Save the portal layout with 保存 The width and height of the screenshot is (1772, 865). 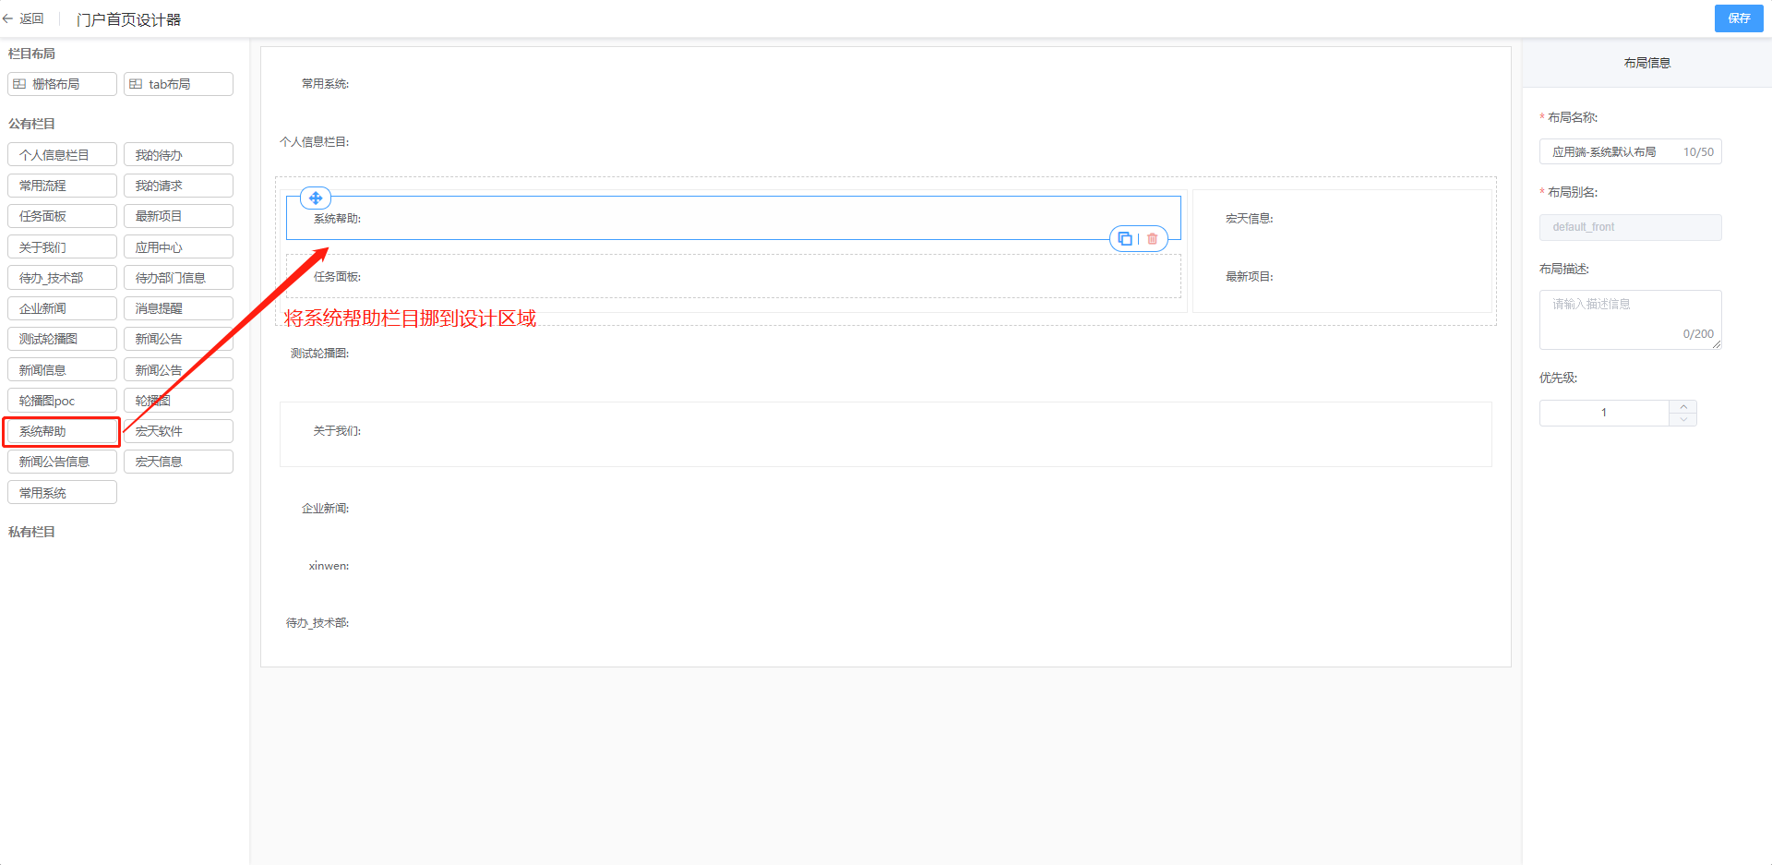[1739, 18]
